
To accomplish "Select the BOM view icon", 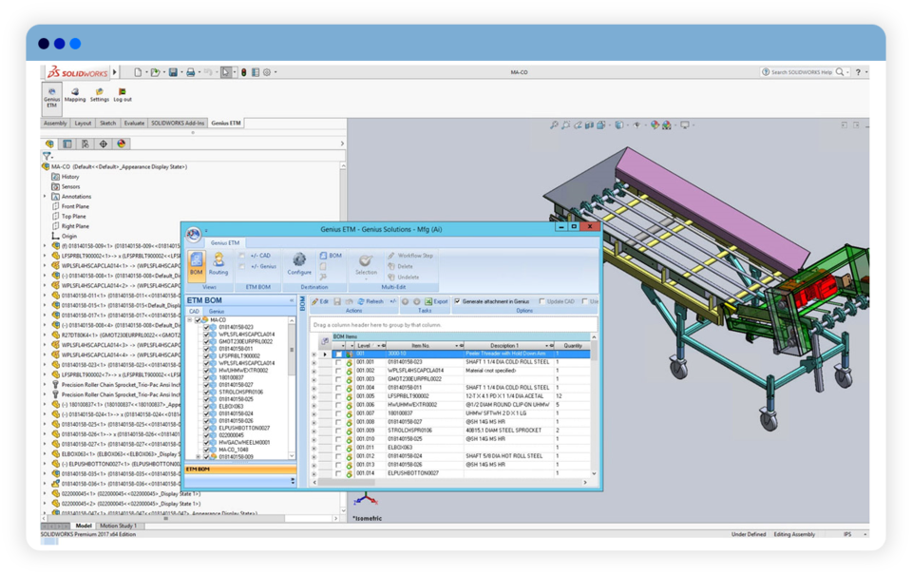I will (196, 263).
